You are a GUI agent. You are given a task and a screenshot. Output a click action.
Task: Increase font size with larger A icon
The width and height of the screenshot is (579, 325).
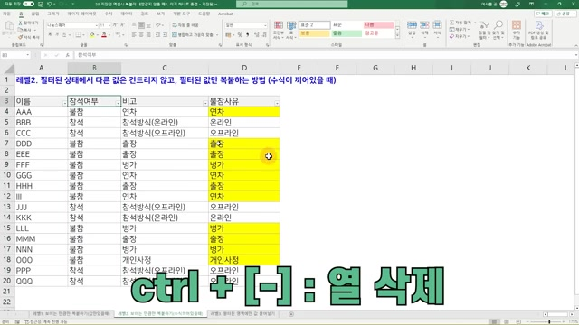(115, 25)
